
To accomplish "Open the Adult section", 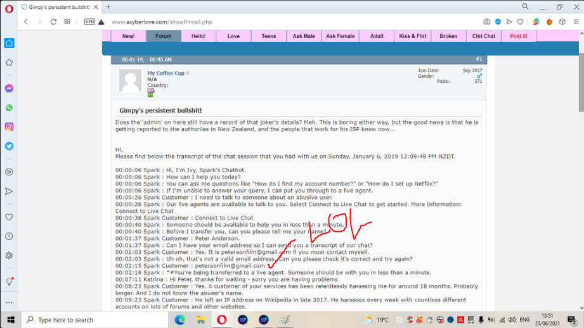I will 377,36.
